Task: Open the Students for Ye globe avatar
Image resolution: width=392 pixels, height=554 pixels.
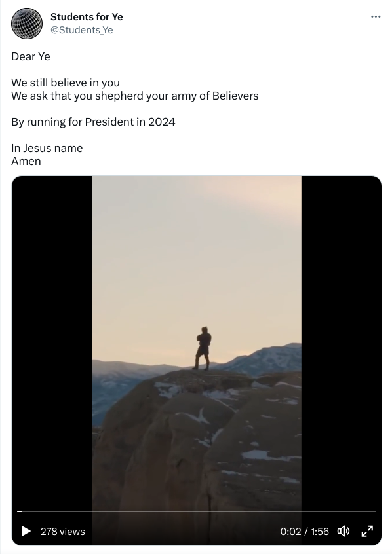Action: pyautogui.click(x=27, y=24)
